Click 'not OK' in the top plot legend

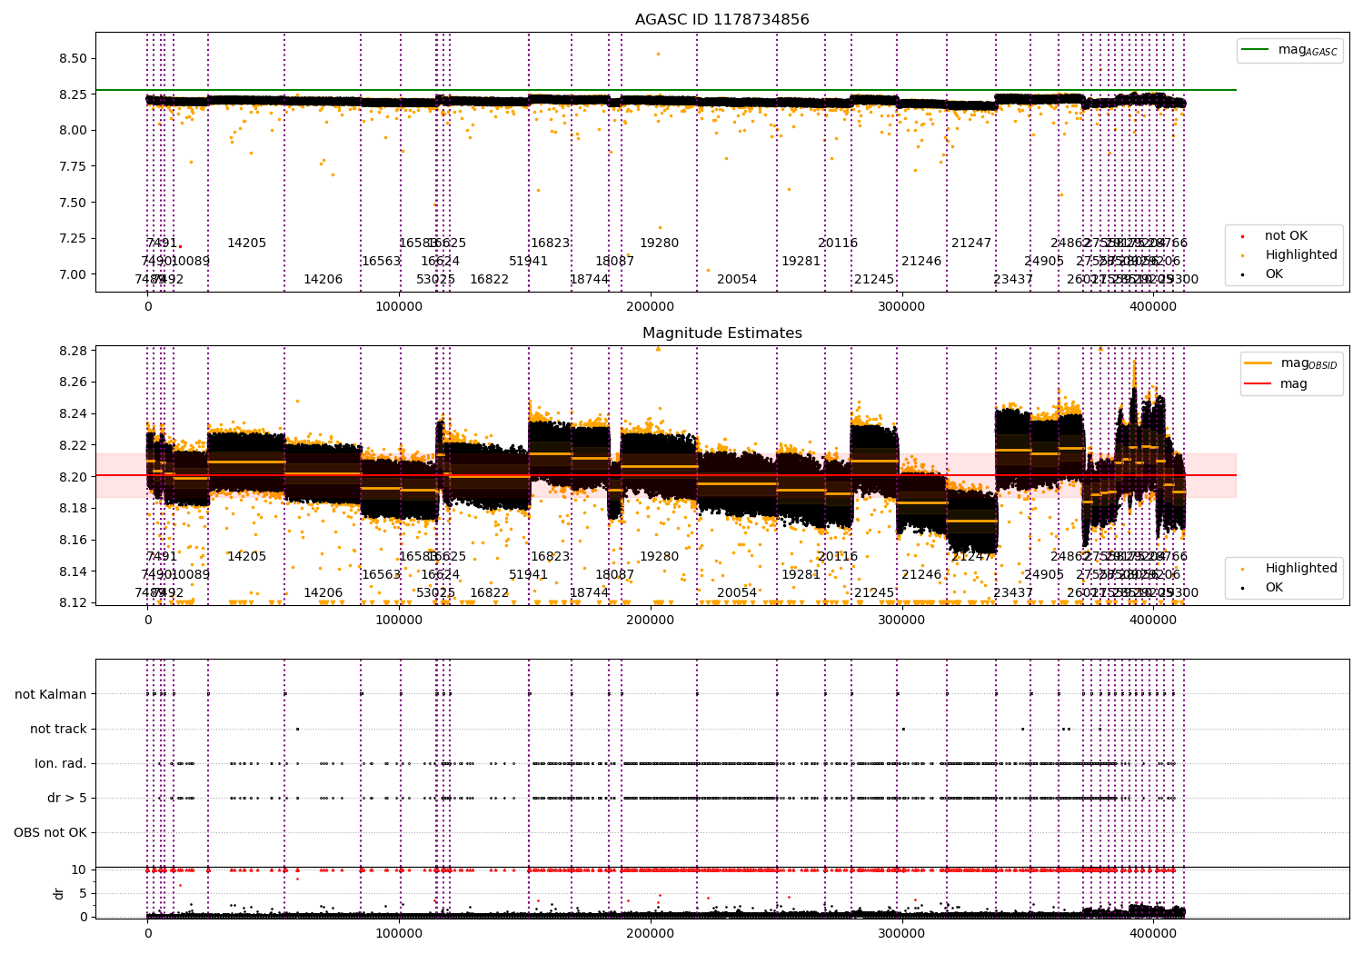[x=1286, y=236]
